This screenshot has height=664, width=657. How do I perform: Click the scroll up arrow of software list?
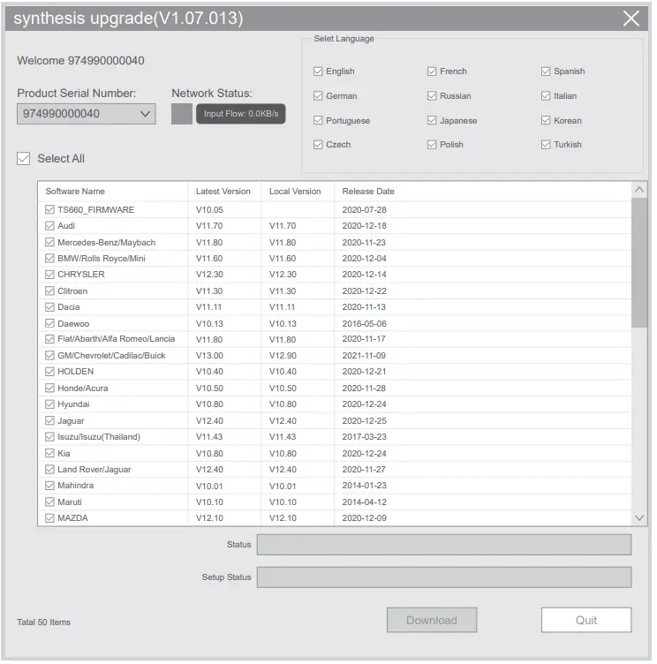(639, 190)
